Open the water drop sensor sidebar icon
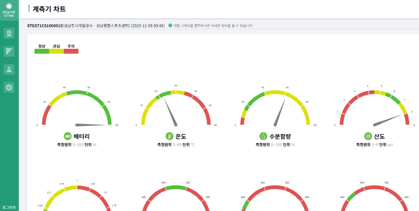The height and width of the screenshot is (211, 419). pos(9,70)
